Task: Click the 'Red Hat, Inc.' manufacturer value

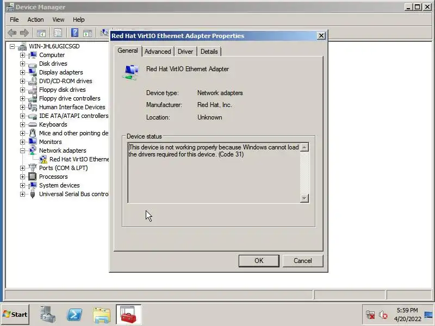Action: (215, 105)
